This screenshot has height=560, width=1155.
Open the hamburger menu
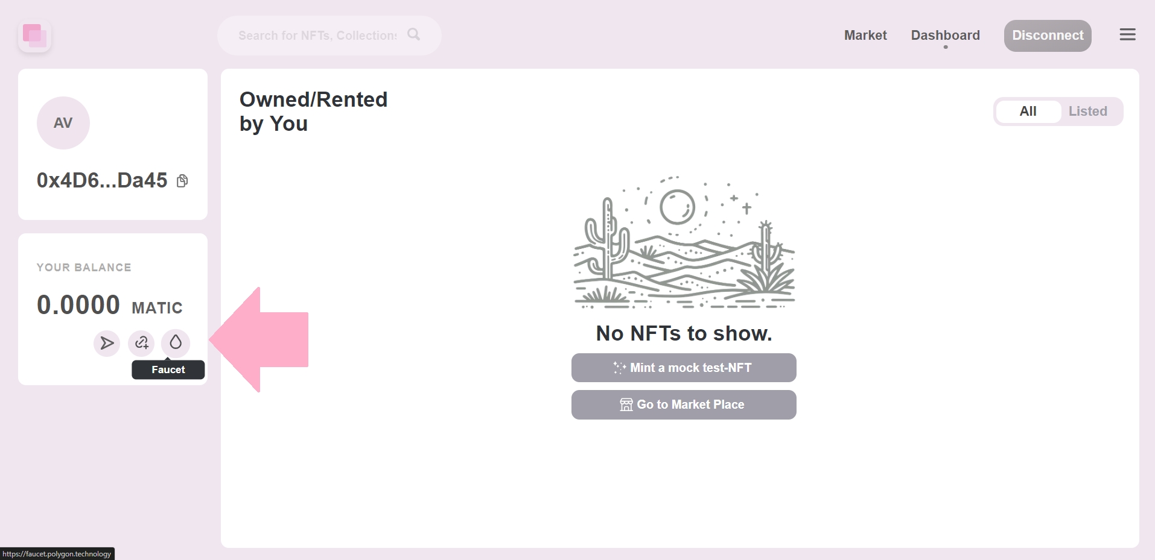pyautogui.click(x=1127, y=35)
